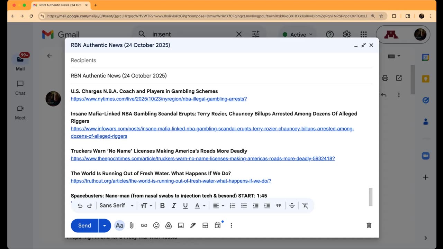Toggle strikethrough formatting
443x249 pixels.
292,205
